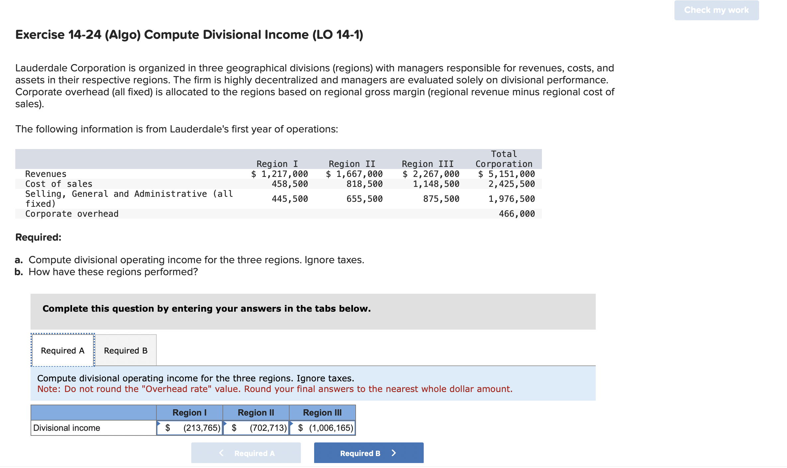Click the Required A back button

click(246, 453)
